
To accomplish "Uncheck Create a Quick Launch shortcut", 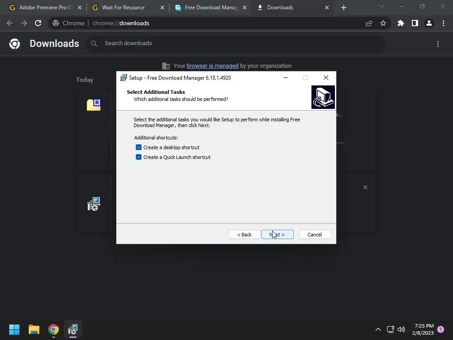I will [138, 157].
